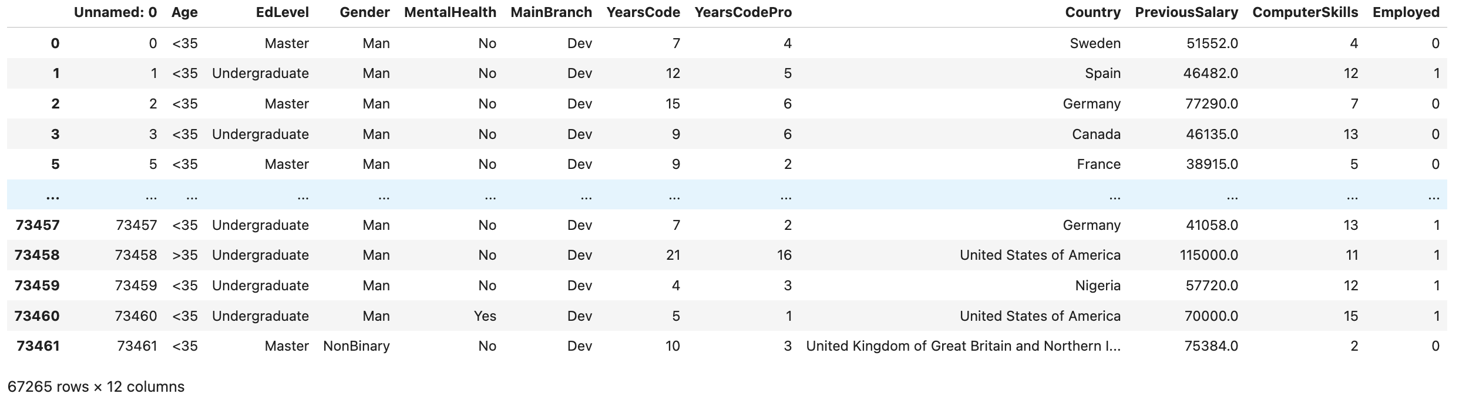Select the ComputerSkills column header
1459x407 pixels.
pyautogui.click(x=1305, y=12)
